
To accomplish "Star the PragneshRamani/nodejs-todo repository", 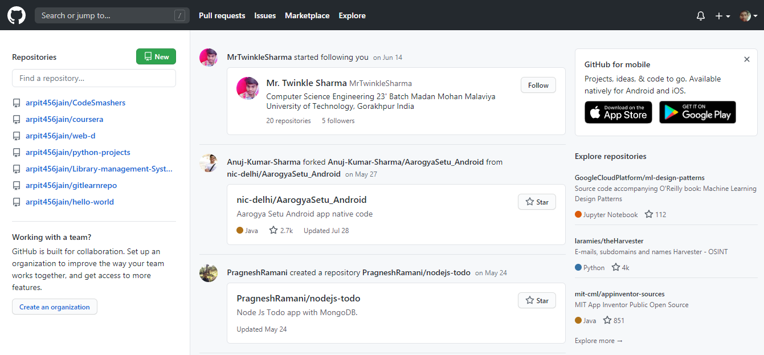I will [x=537, y=300].
